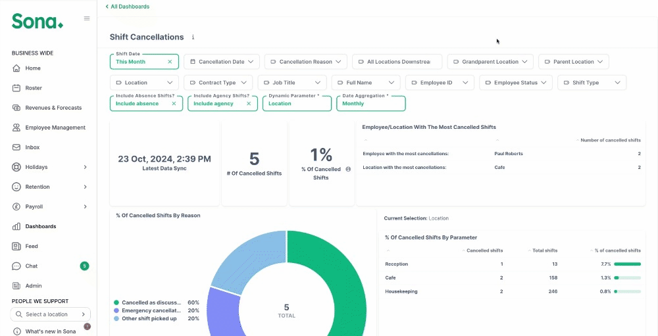The width and height of the screenshot is (658, 336).
Task: Remove the Include absence filter
Action: tap(174, 104)
